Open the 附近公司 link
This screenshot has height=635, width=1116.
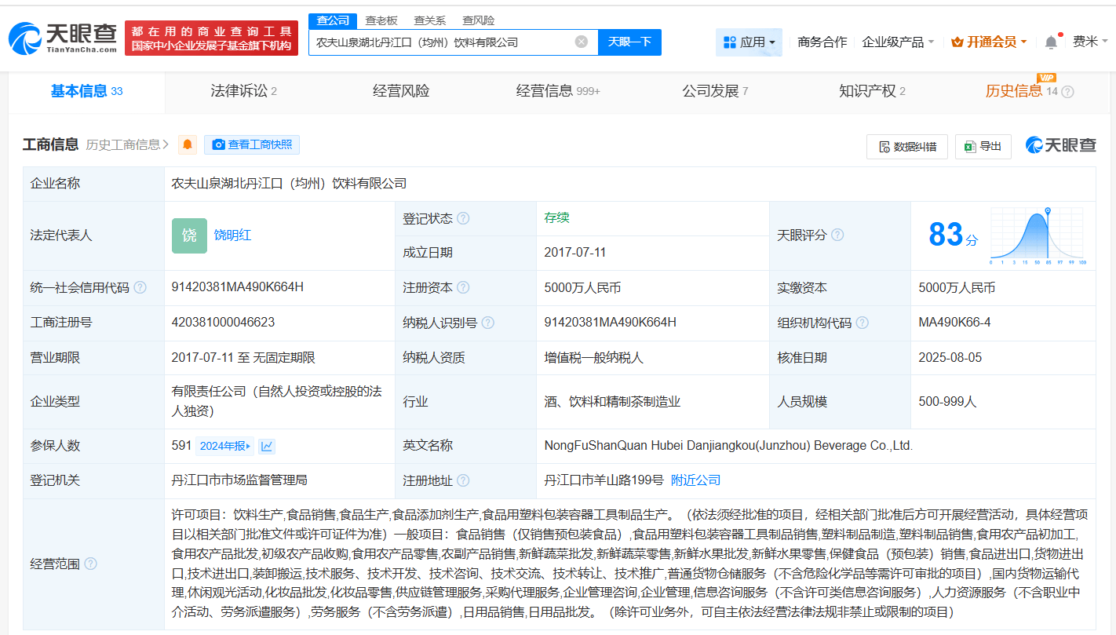tap(695, 480)
